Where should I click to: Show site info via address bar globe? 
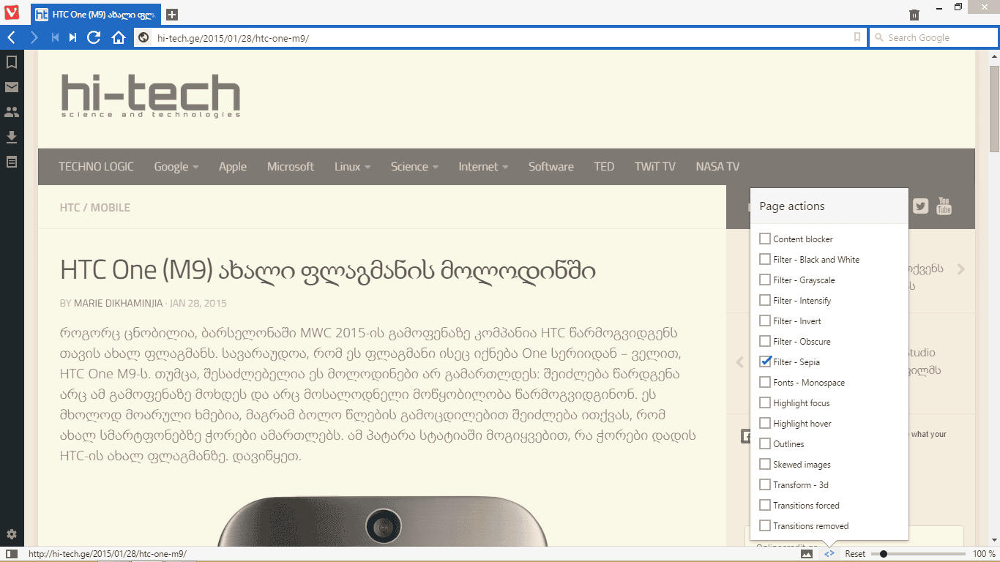coord(143,37)
